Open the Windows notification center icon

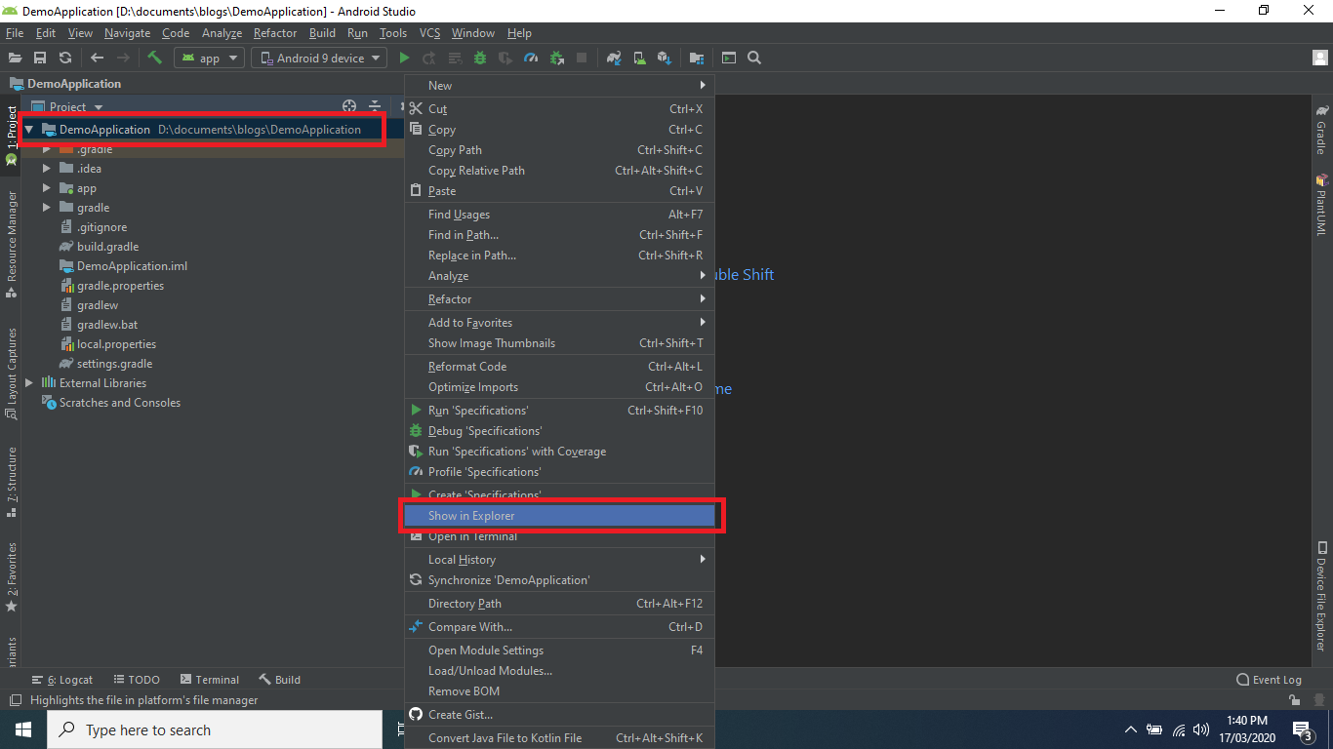1302,729
